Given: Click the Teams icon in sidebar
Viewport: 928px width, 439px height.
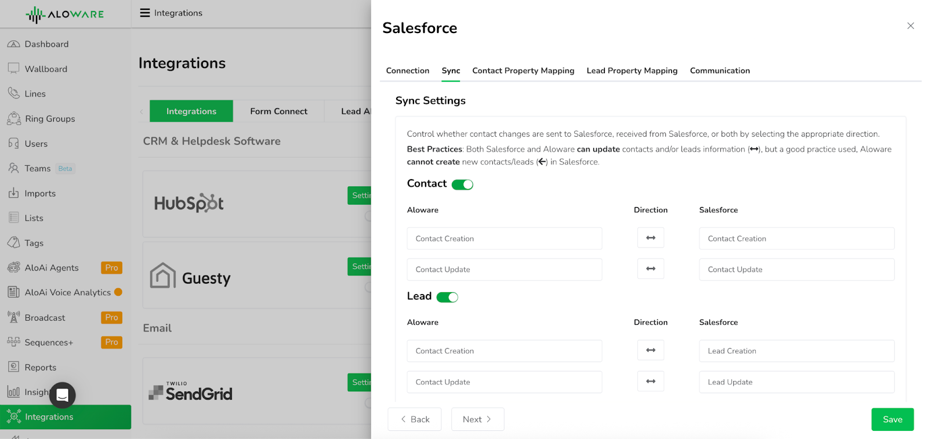Looking at the screenshot, I should point(13,168).
